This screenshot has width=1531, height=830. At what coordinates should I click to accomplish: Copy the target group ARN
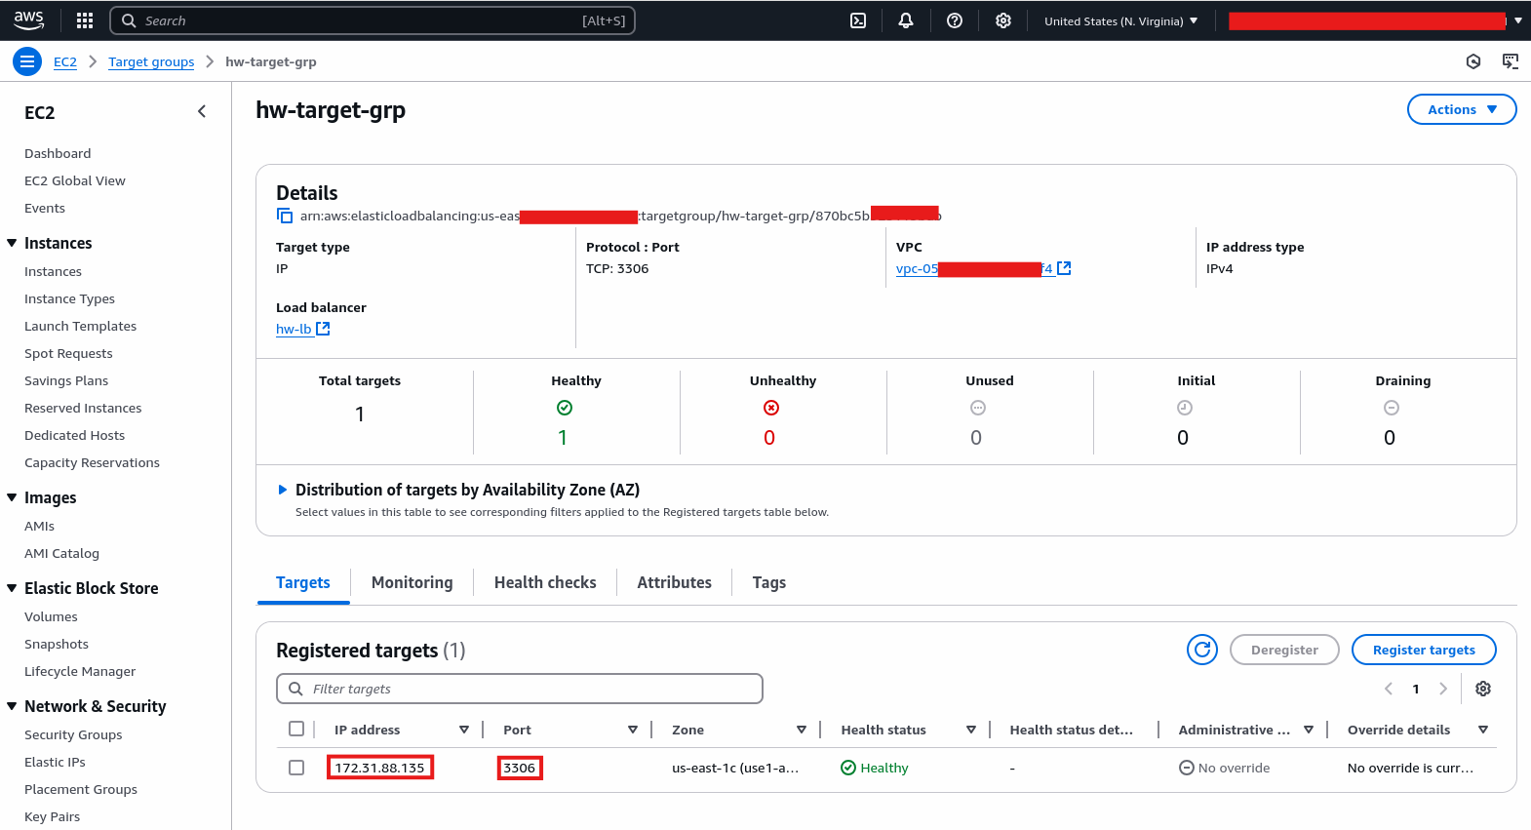click(x=285, y=216)
